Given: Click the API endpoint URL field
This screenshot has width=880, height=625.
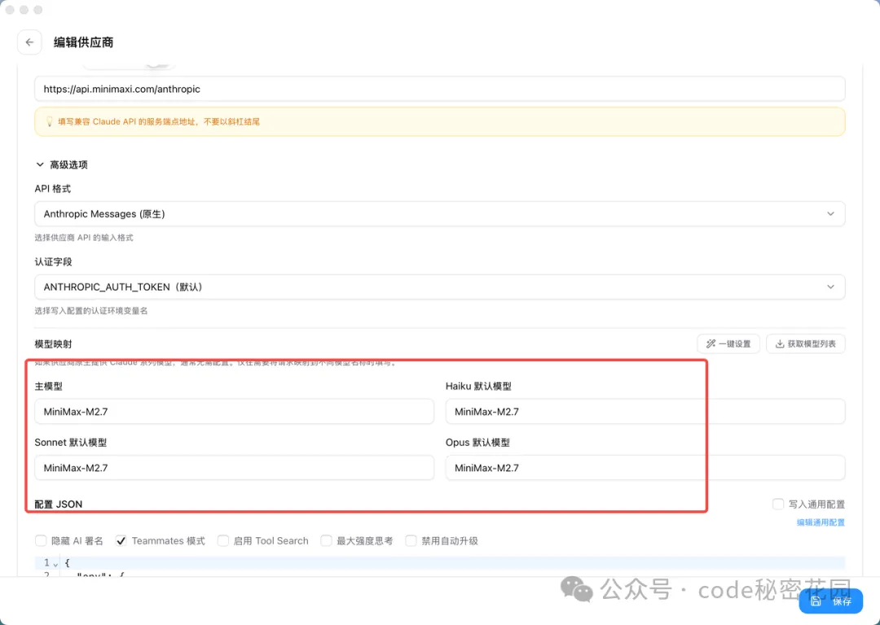Looking at the screenshot, I should [439, 90].
